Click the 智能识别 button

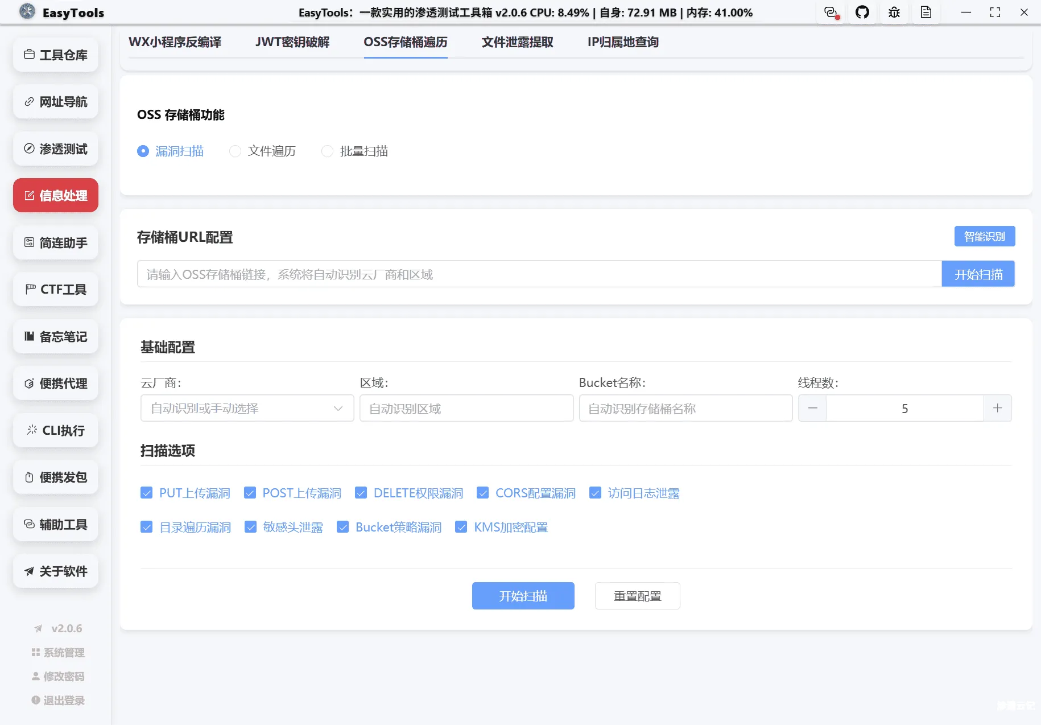(984, 236)
